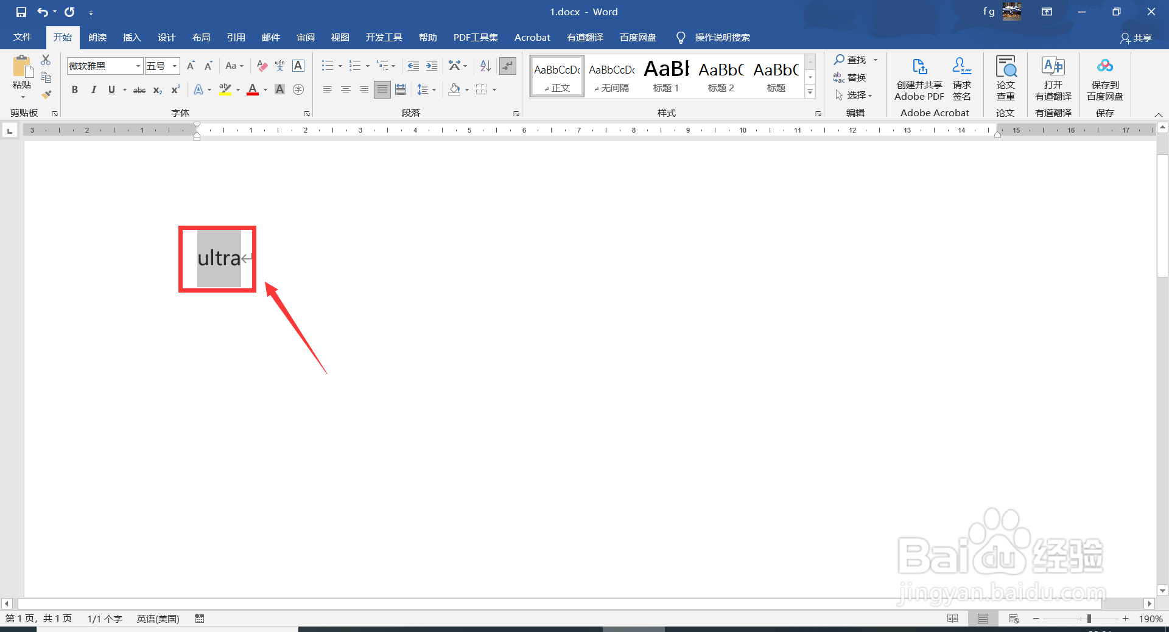Viewport: 1169px width, 632px height.
Task: Click the 英语(美国) language indicator
Action: pyautogui.click(x=158, y=619)
